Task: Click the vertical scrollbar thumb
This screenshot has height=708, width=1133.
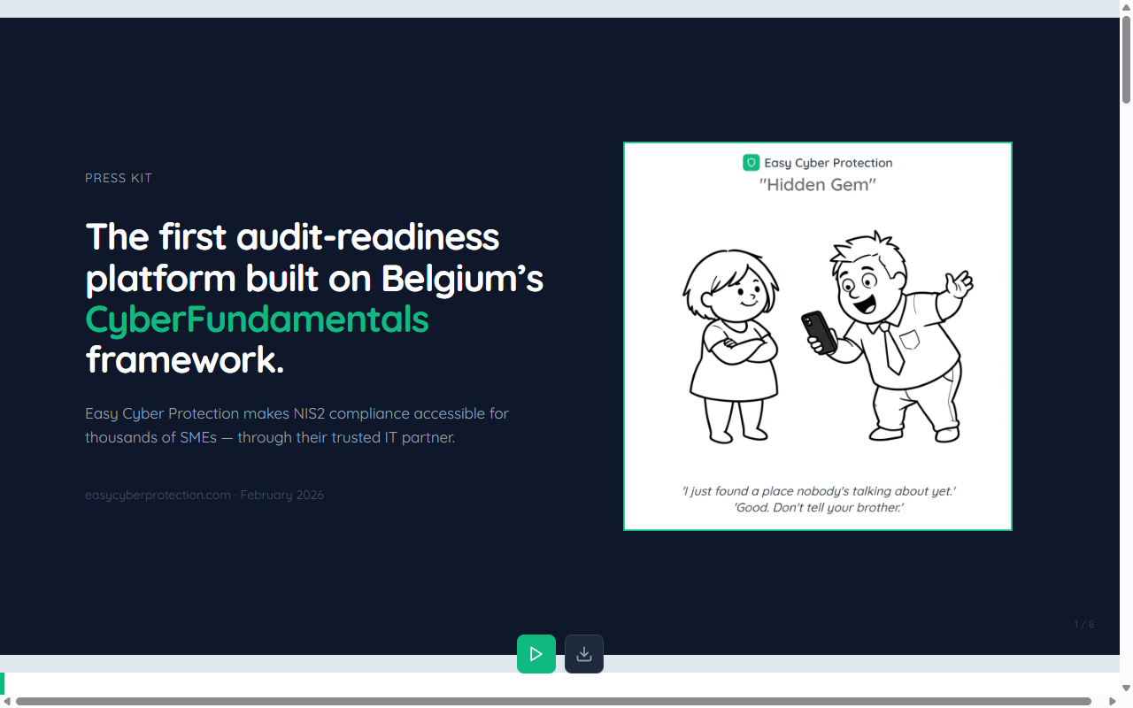Action: coord(1126,58)
